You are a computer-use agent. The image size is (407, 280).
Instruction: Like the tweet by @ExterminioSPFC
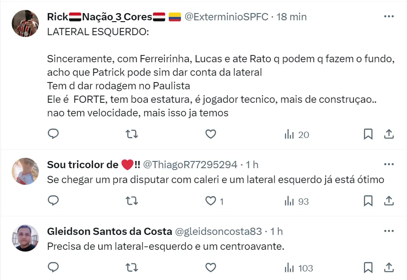pyautogui.click(x=210, y=134)
